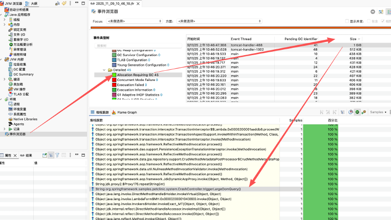Open 方法概要分析 (Method Profiling) page
Image resolution: width=391 pixels, height=220 pixels.
click(x=25, y=44)
